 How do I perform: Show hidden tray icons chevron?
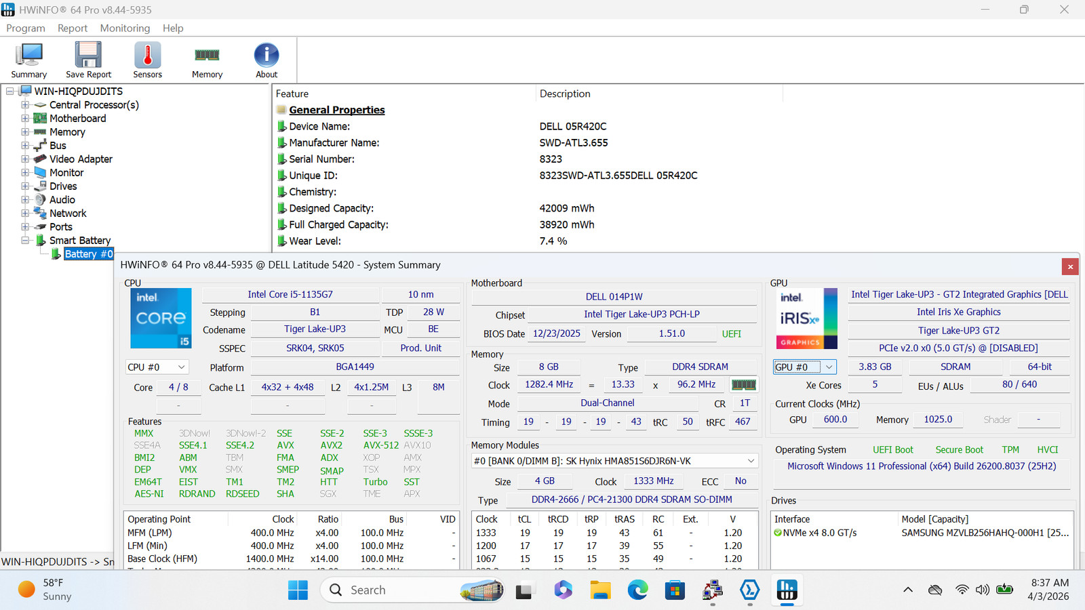[908, 590]
